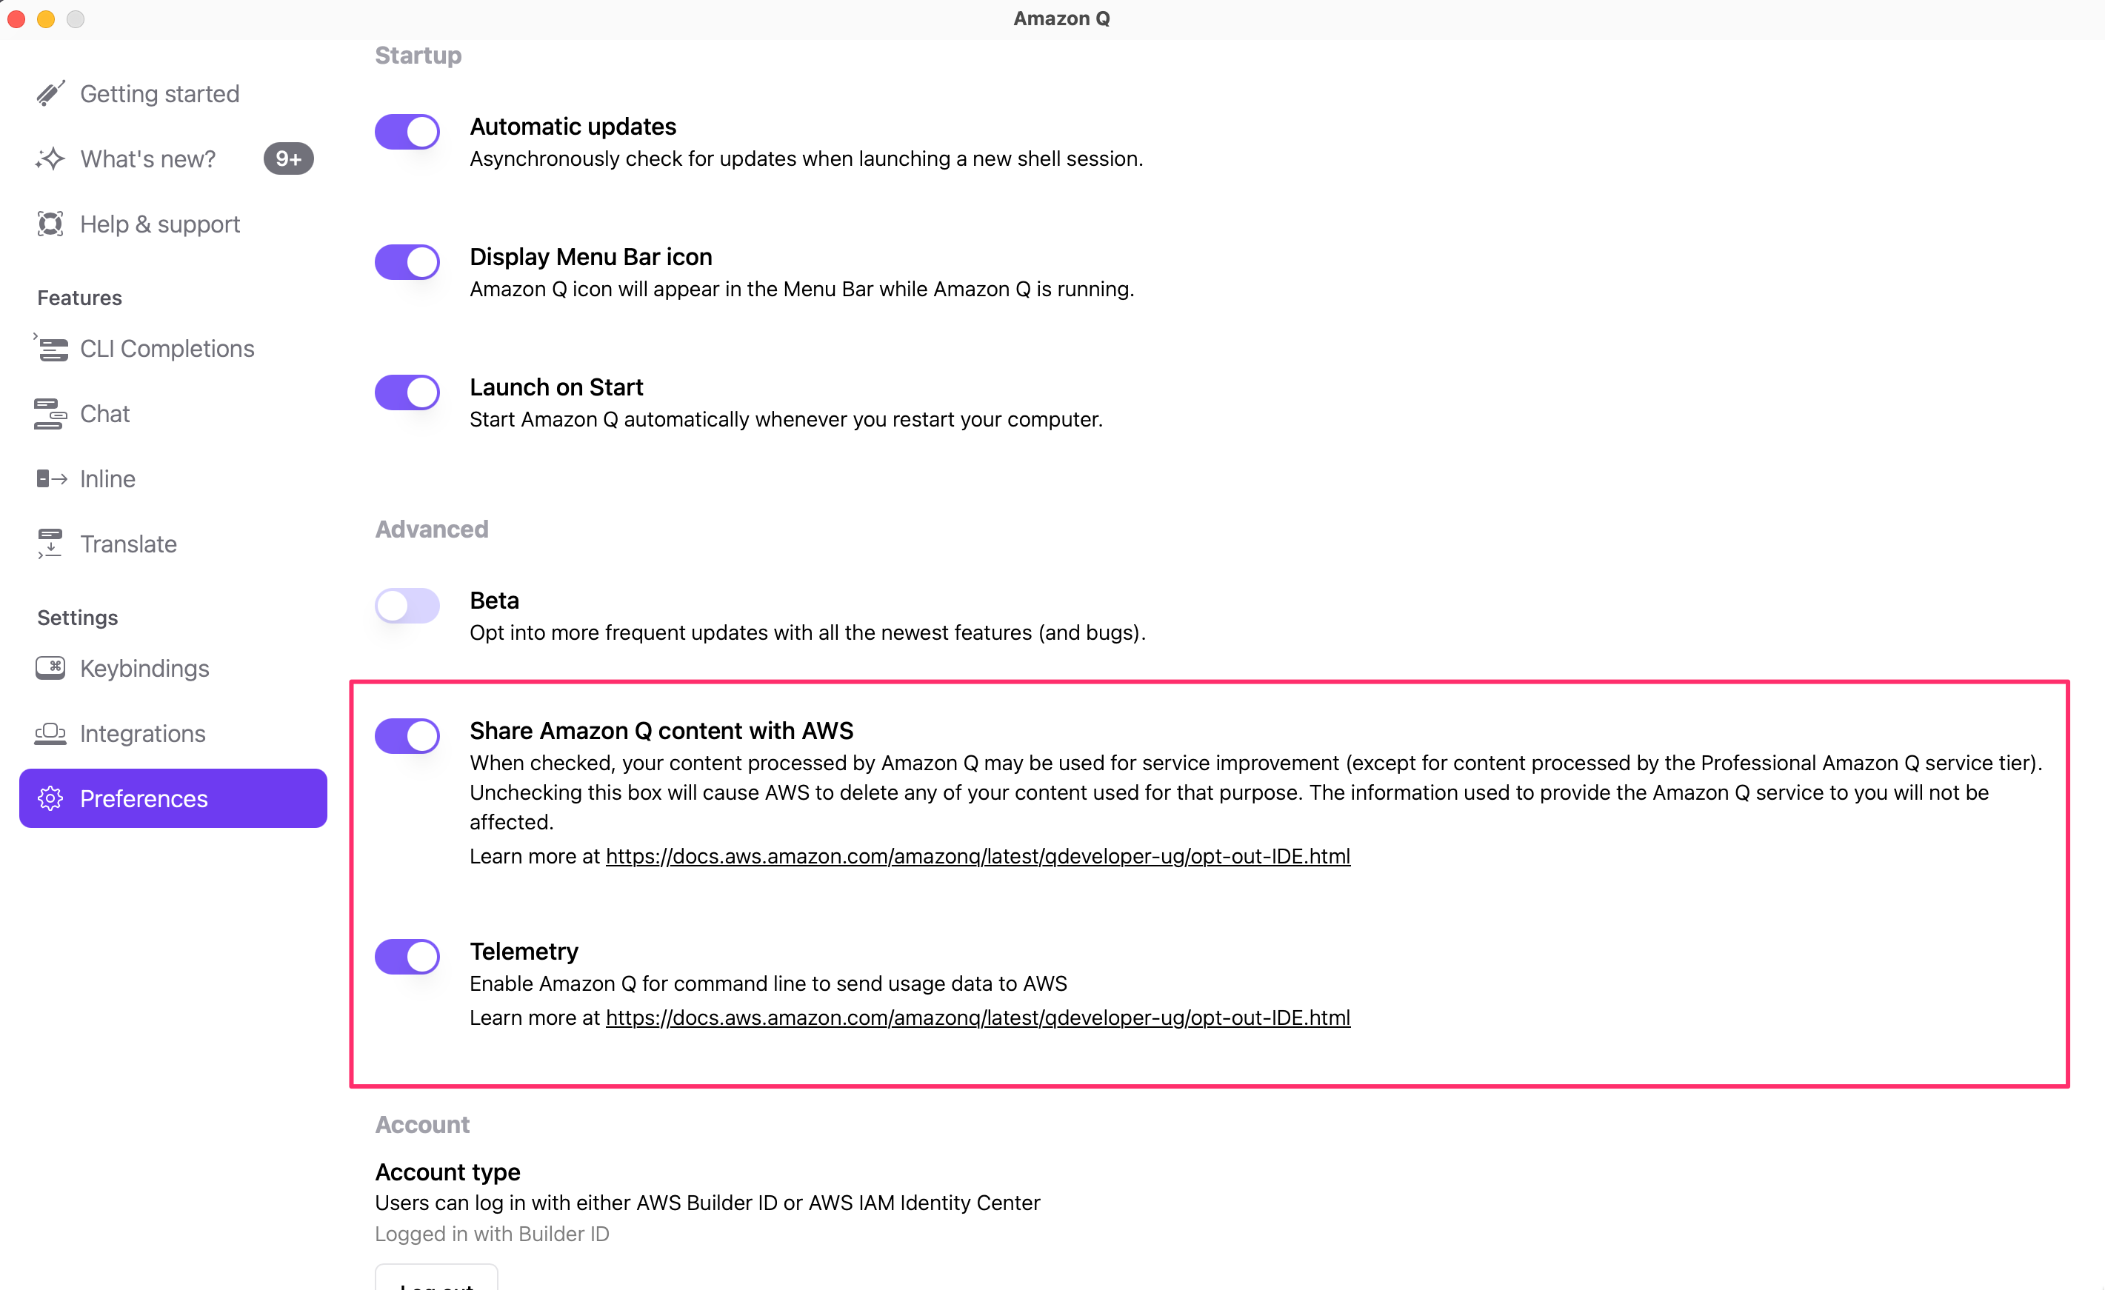The height and width of the screenshot is (1290, 2105).
Task: Open Keybindings settings
Action: [x=173, y=668]
